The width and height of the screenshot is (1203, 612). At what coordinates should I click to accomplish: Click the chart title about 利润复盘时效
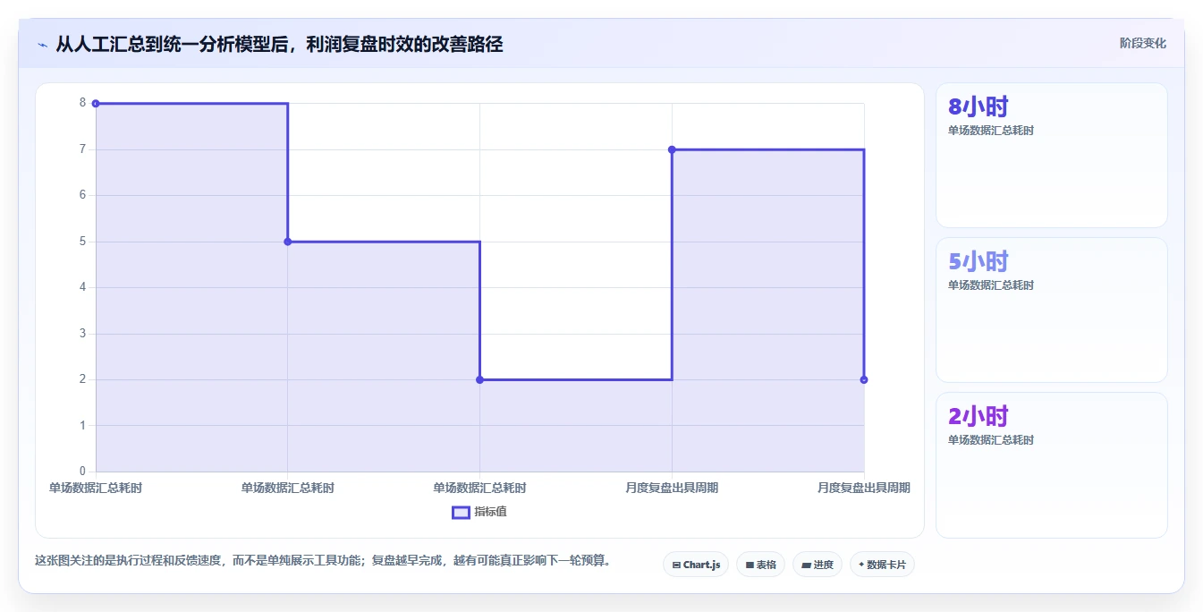pos(279,44)
